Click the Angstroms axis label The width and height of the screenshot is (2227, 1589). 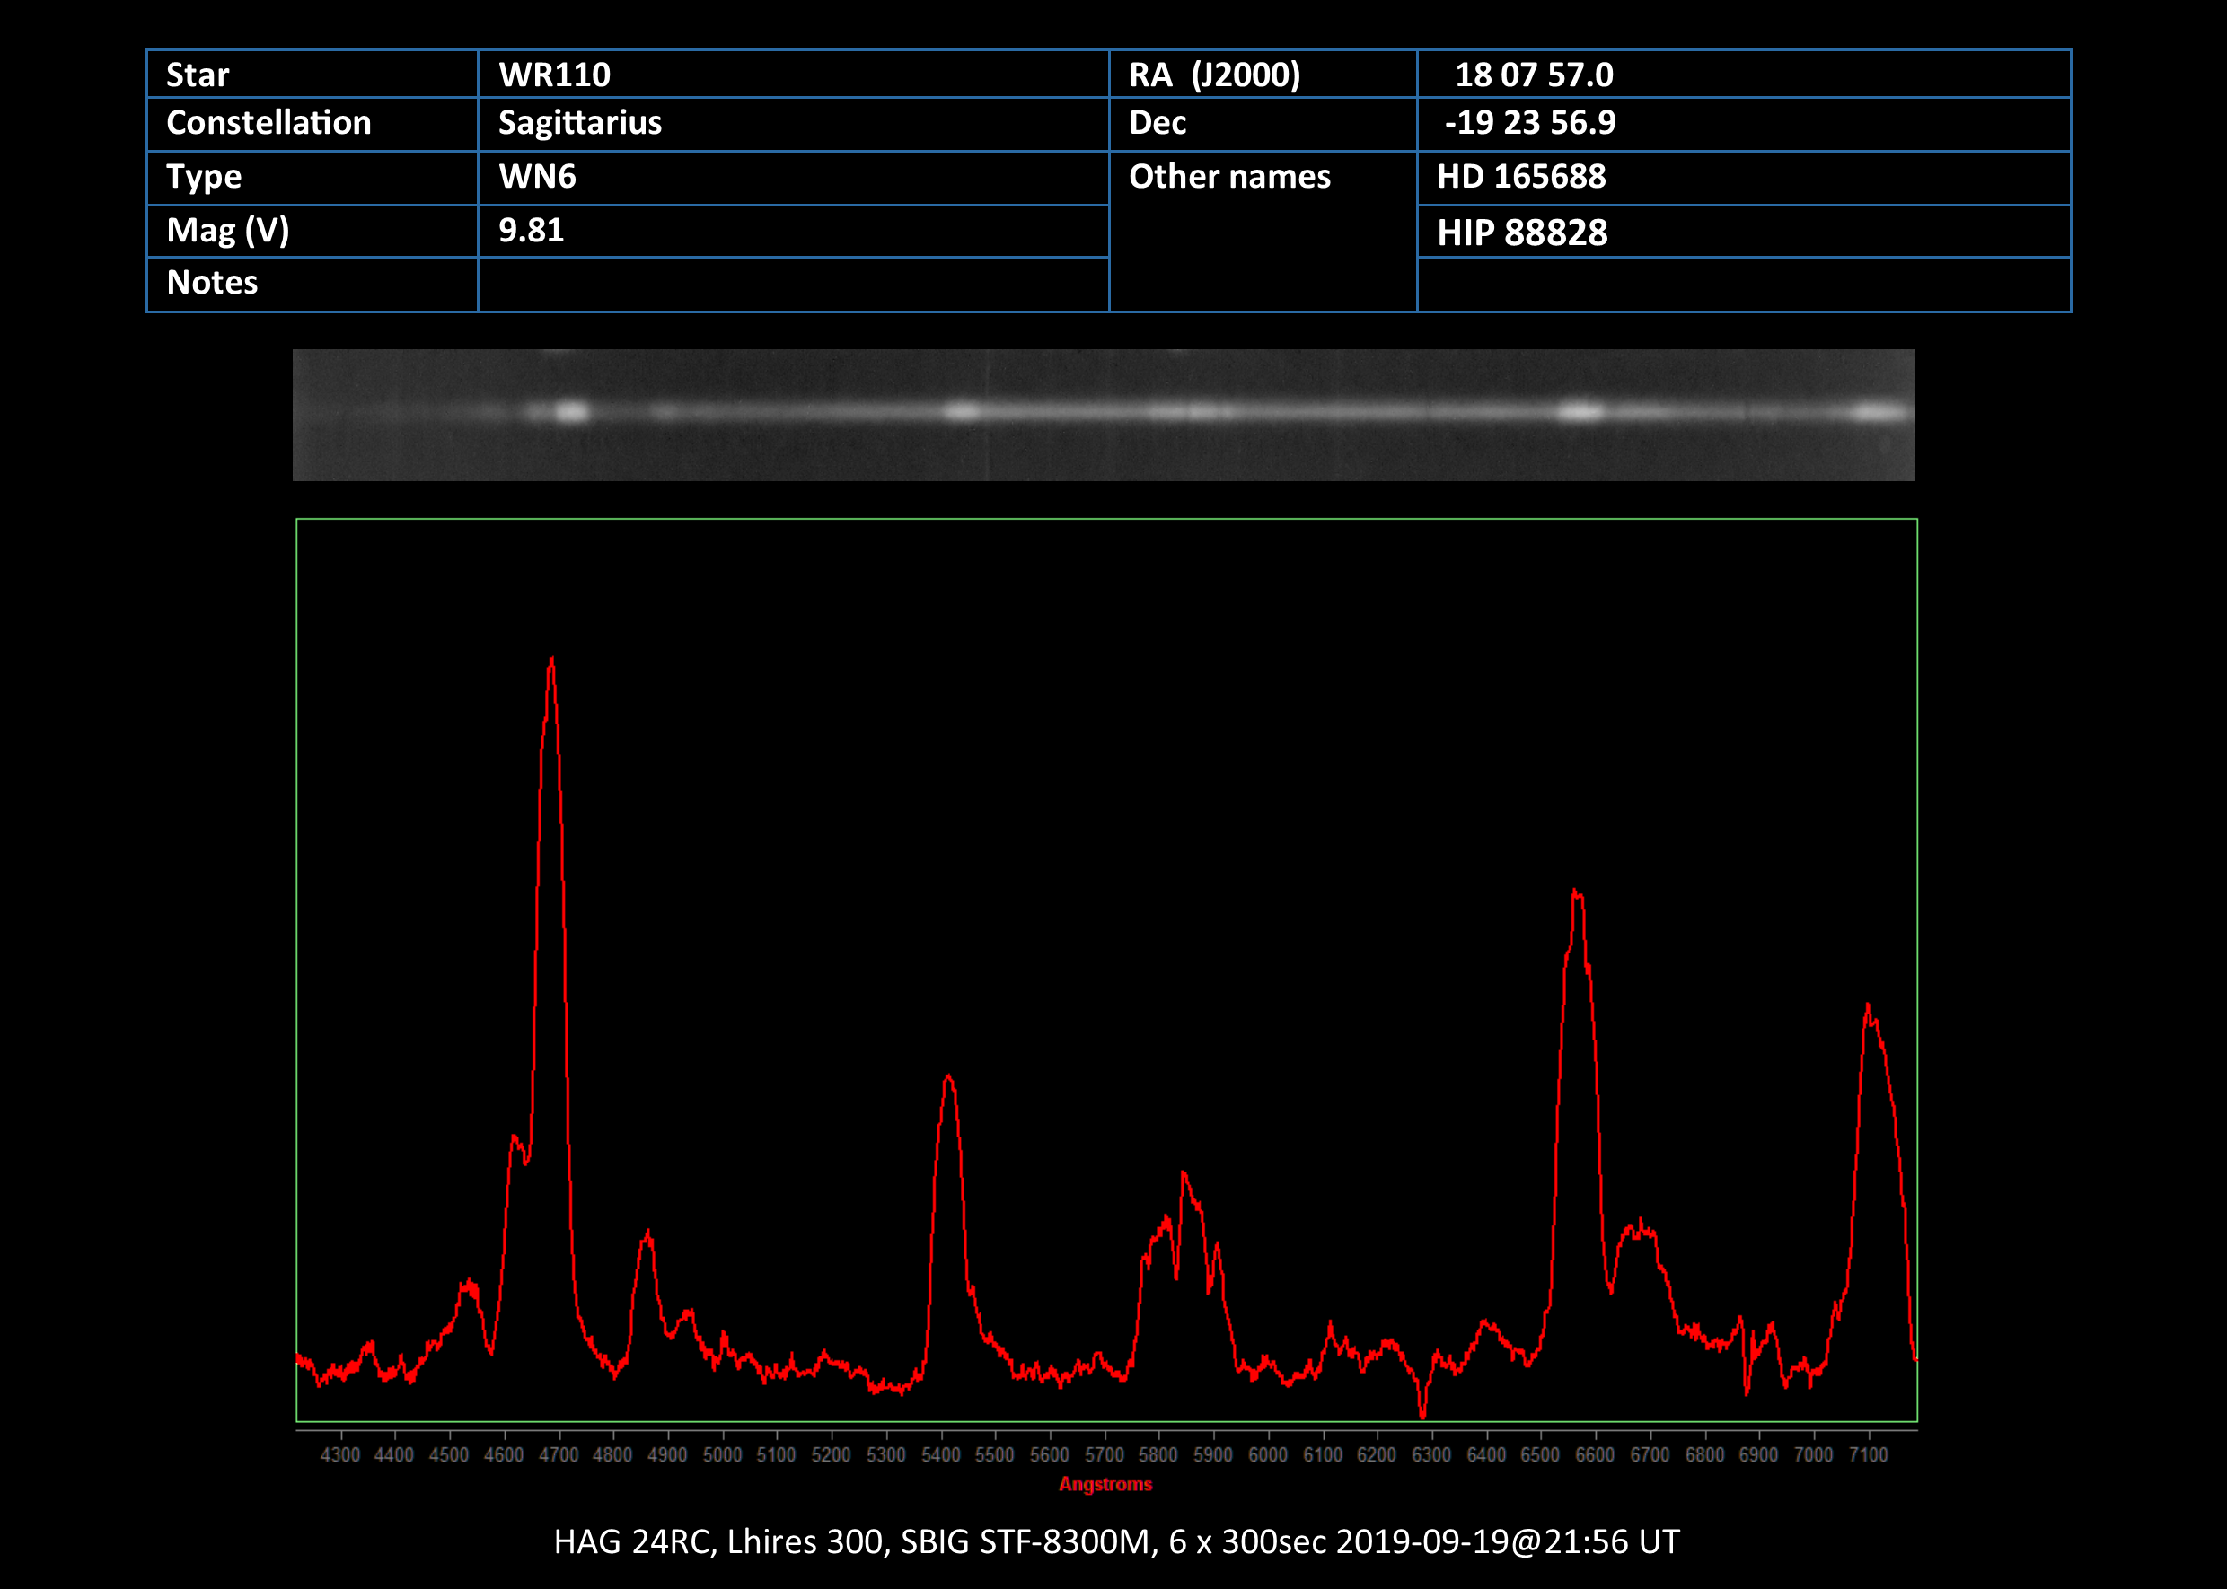point(1105,1484)
